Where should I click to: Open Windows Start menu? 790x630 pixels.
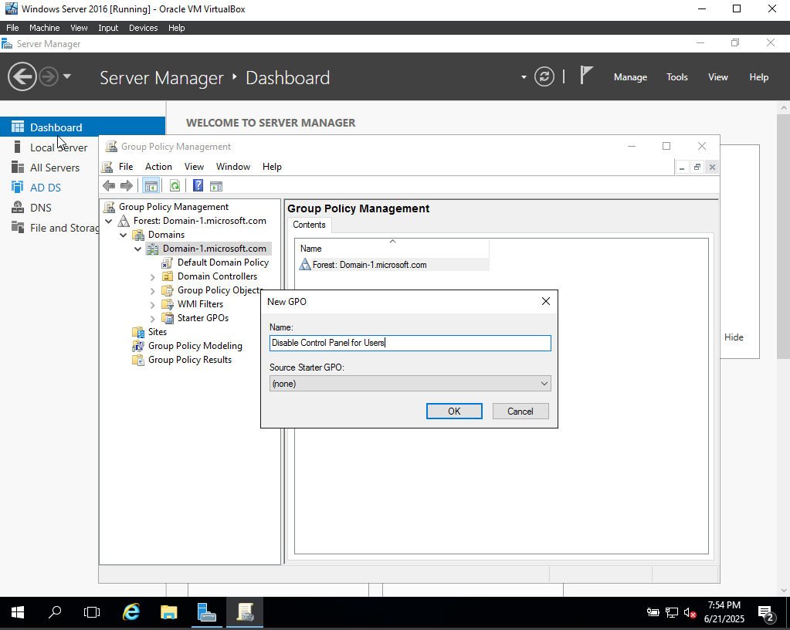18,612
